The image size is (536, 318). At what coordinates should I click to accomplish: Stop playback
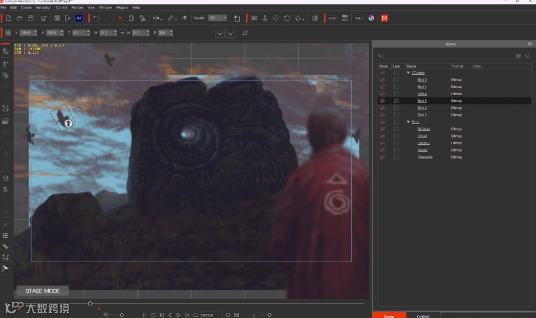pos(153,315)
